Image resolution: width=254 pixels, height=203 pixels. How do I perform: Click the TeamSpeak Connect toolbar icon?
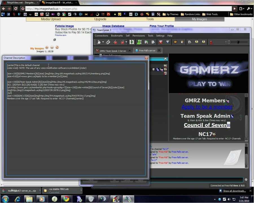[99, 42]
